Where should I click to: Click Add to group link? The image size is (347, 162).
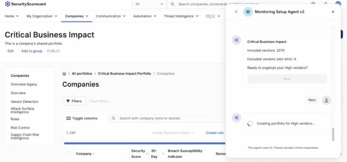point(31,51)
